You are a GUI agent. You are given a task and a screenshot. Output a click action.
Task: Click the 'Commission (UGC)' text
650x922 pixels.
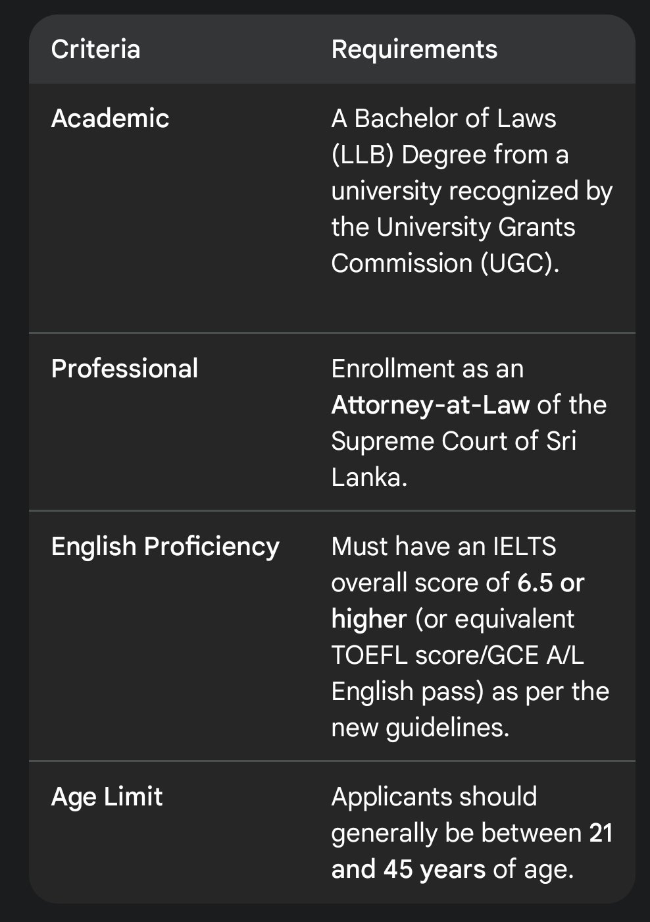coord(443,263)
